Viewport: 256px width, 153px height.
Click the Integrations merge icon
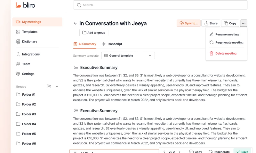pos(18,54)
